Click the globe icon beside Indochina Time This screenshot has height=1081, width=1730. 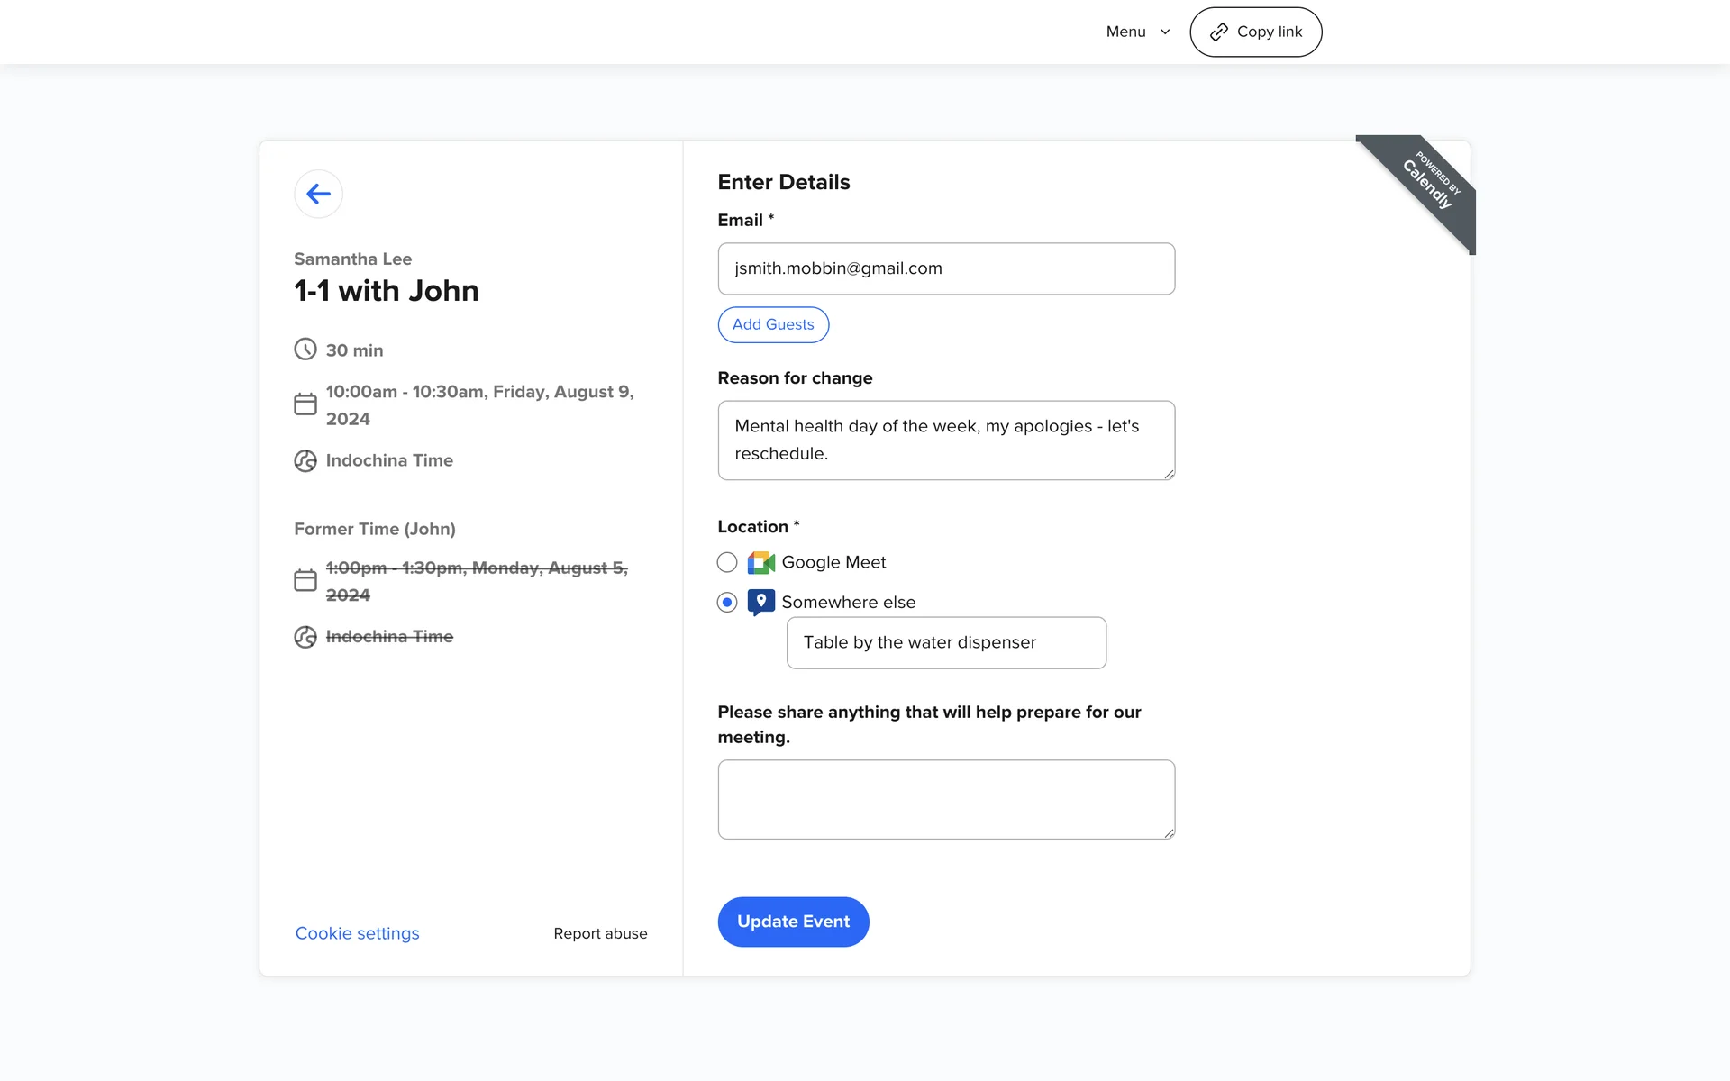coord(305,460)
